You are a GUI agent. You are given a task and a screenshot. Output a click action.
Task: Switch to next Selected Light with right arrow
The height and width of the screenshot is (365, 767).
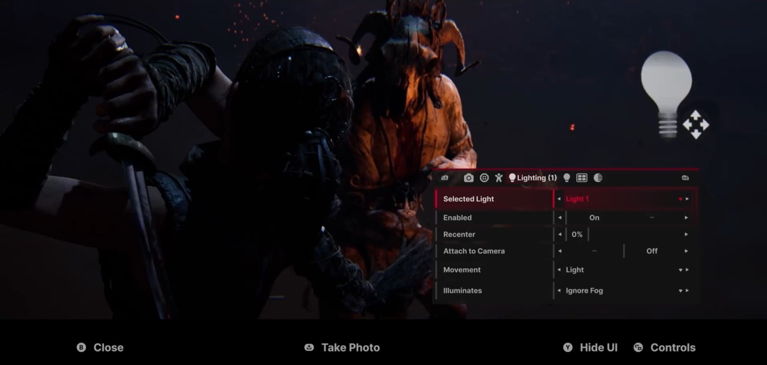pyautogui.click(x=687, y=199)
